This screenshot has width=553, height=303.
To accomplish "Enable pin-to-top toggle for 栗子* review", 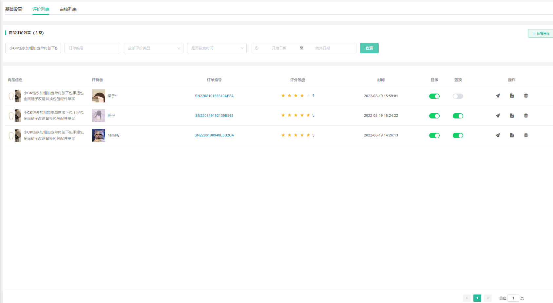I will click(x=458, y=96).
